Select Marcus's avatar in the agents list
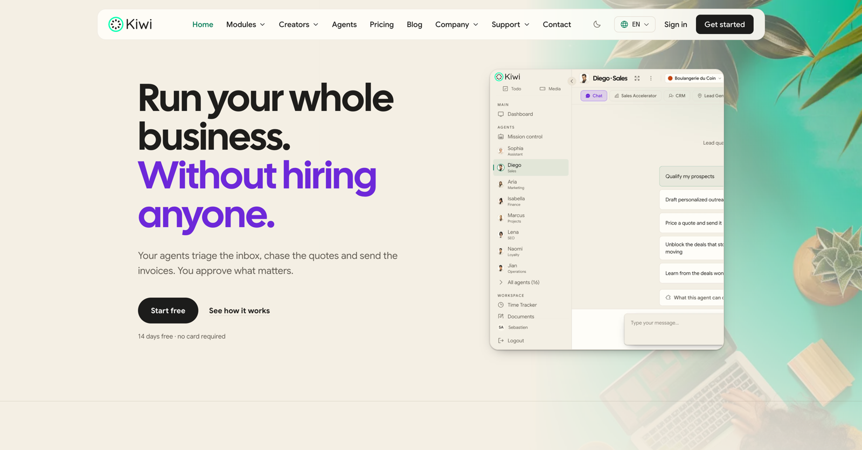862x450 pixels. pos(501,218)
